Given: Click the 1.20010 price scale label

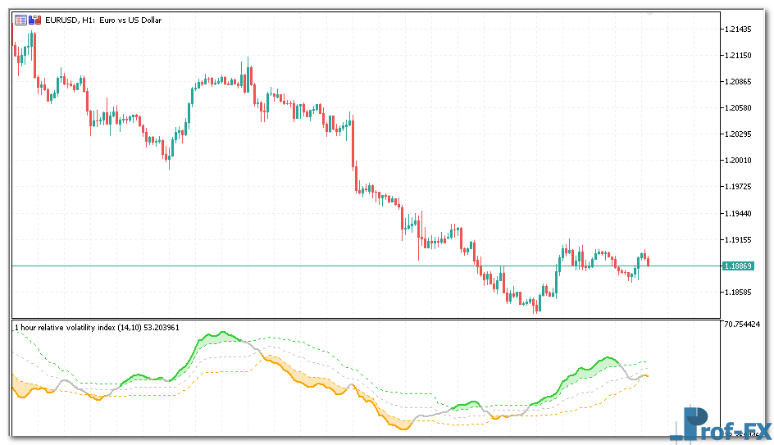Looking at the screenshot, I should 738,161.
